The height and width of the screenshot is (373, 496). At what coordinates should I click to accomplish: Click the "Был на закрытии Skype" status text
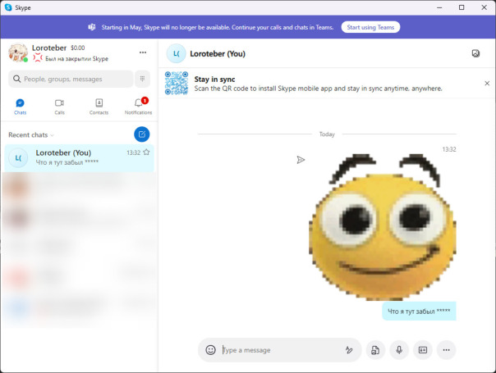[x=76, y=59]
